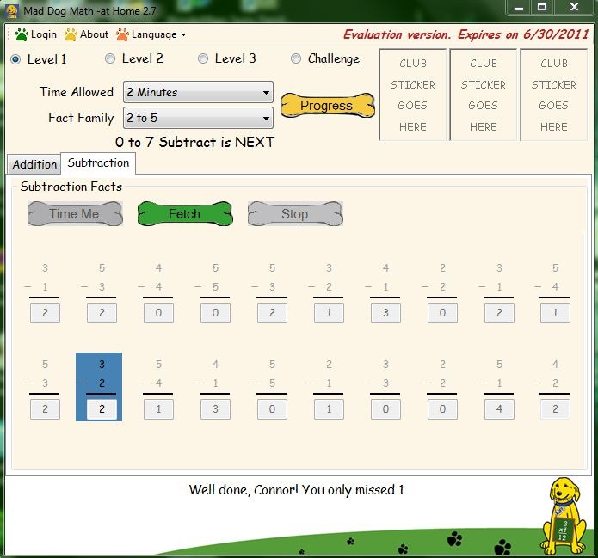Click the Subtraction Facts group label

pyautogui.click(x=71, y=187)
